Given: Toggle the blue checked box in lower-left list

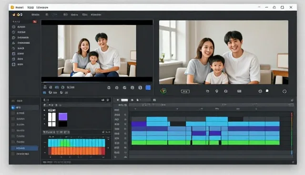Looking at the screenshot, I should pos(13,107).
